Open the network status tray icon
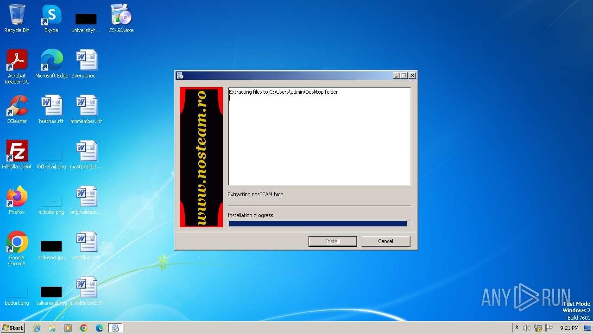Image resolution: width=593 pixels, height=334 pixels. click(x=538, y=328)
